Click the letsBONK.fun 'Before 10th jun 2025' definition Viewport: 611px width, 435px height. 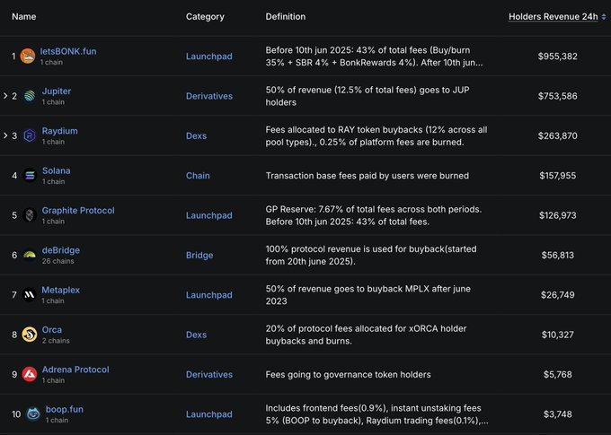tap(374, 57)
